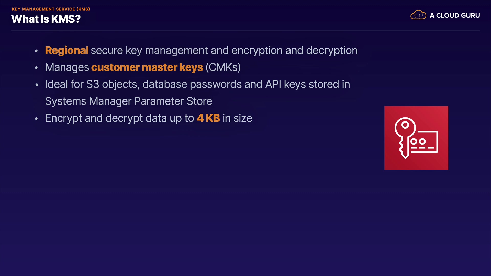Click the '(CMKs)' abbreviation

(223, 67)
